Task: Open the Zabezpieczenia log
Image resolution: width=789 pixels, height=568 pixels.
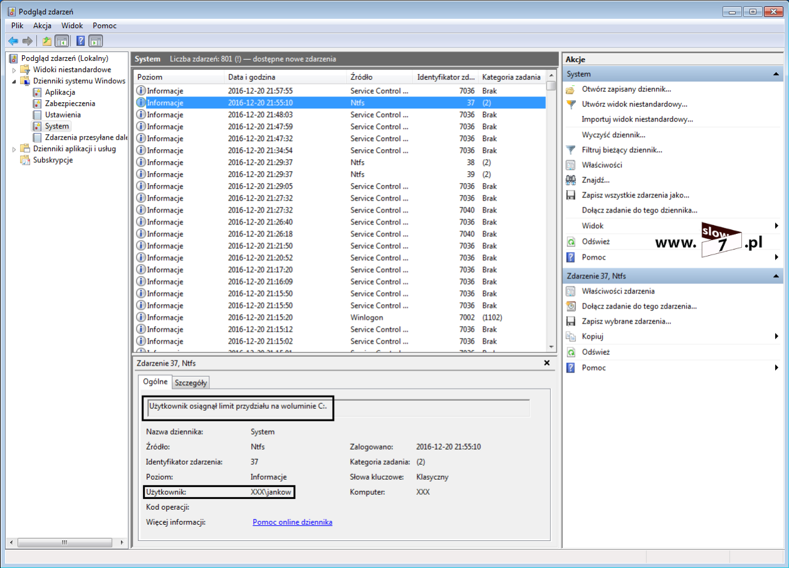Action: click(x=70, y=103)
